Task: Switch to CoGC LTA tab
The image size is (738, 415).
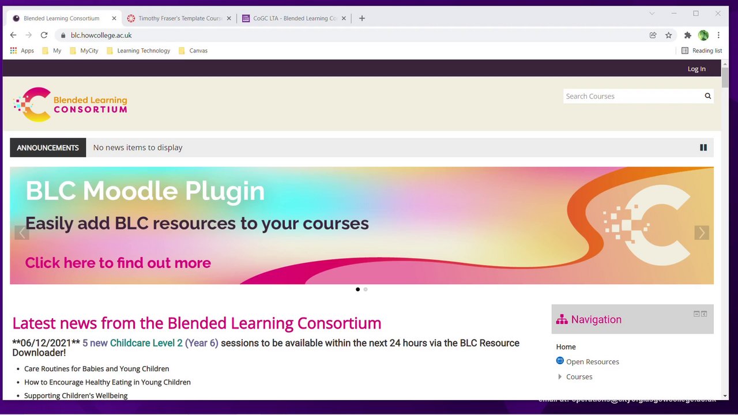Action: pyautogui.click(x=294, y=18)
